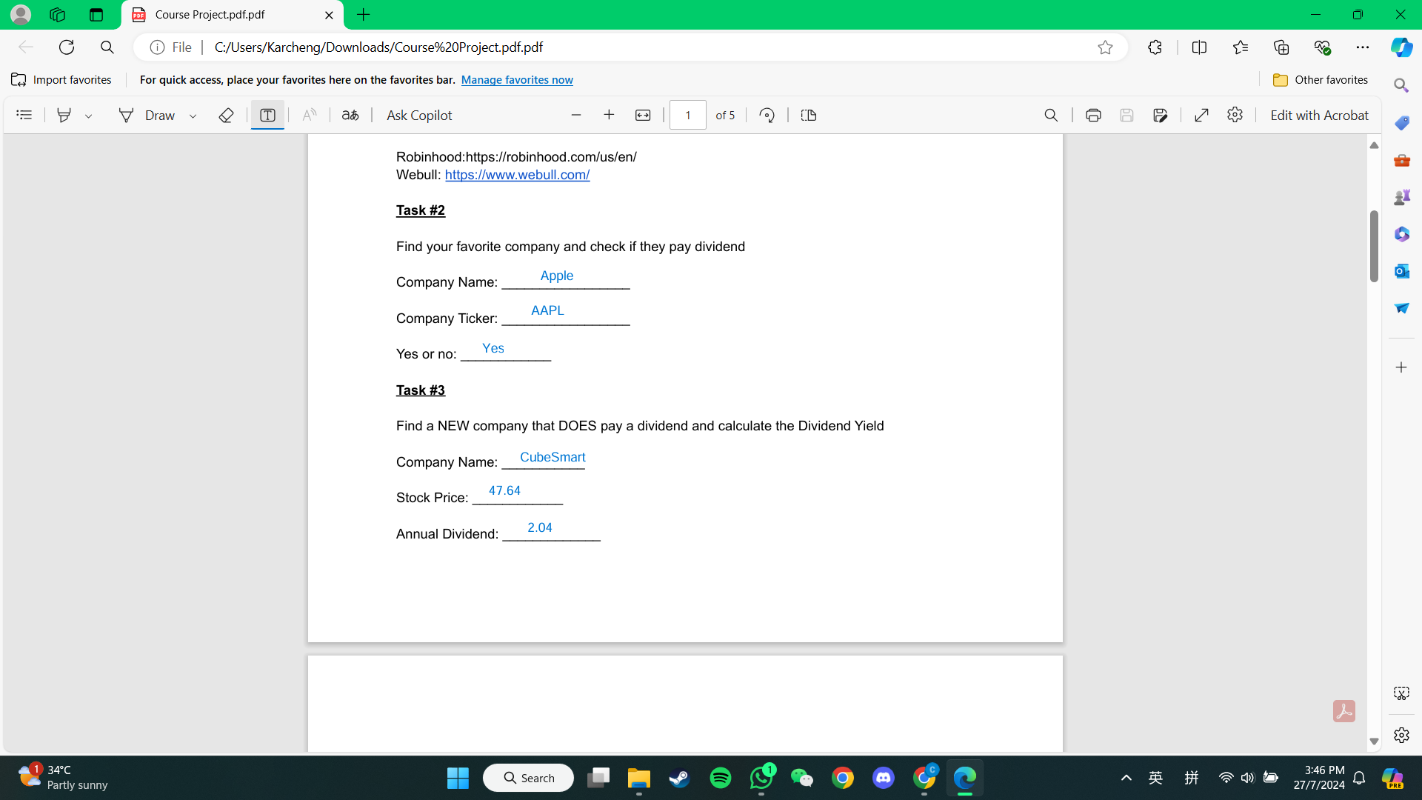Click the vertical scrollbar thumb
This screenshot has height=800, width=1422.
click(1374, 246)
